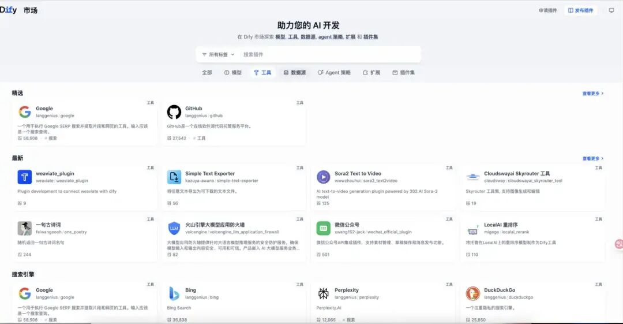Image resolution: width=623 pixels, height=324 pixels.
Task: Open the 一句古诗词 title
Action: coord(48,225)
